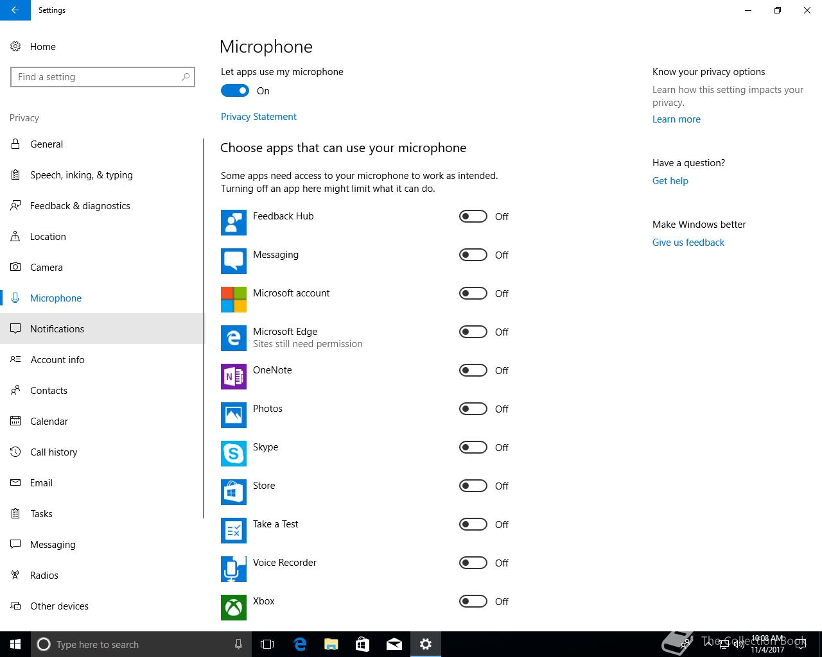Enable microphone for Xbox
The width and height of the screenshot is (822, 657).
click(473, 602)
